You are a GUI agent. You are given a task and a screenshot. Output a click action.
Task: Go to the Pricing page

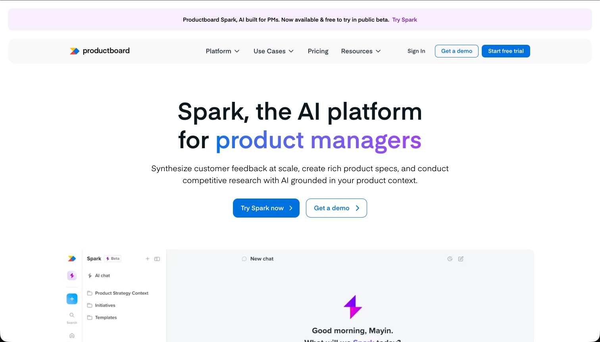[318, 51]
